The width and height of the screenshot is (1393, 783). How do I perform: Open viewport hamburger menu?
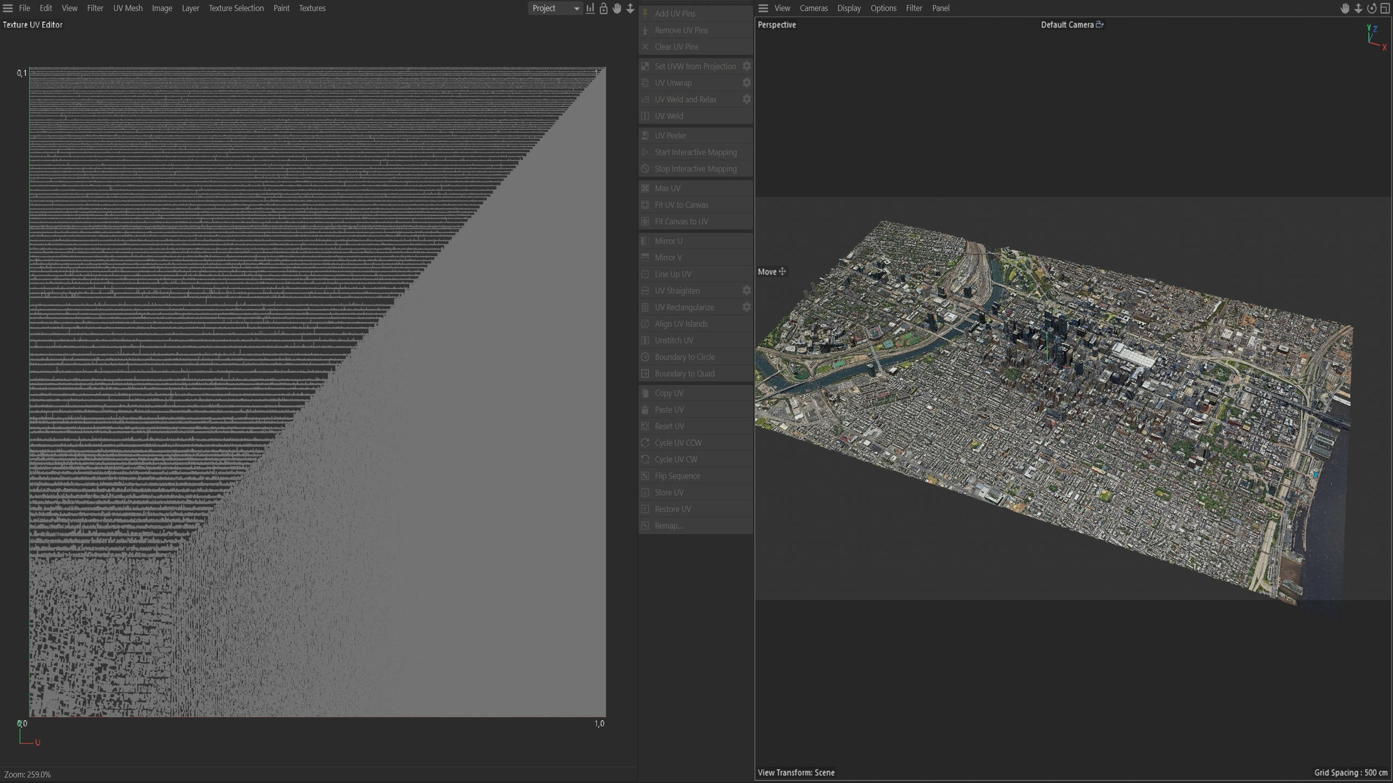point(763,8)
